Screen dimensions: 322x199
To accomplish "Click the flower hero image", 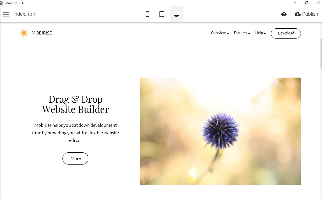I will [x=220, y=131].
